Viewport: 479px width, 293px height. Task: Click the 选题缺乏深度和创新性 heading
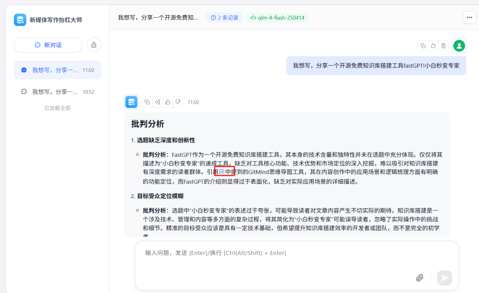(x=166, y=141)
